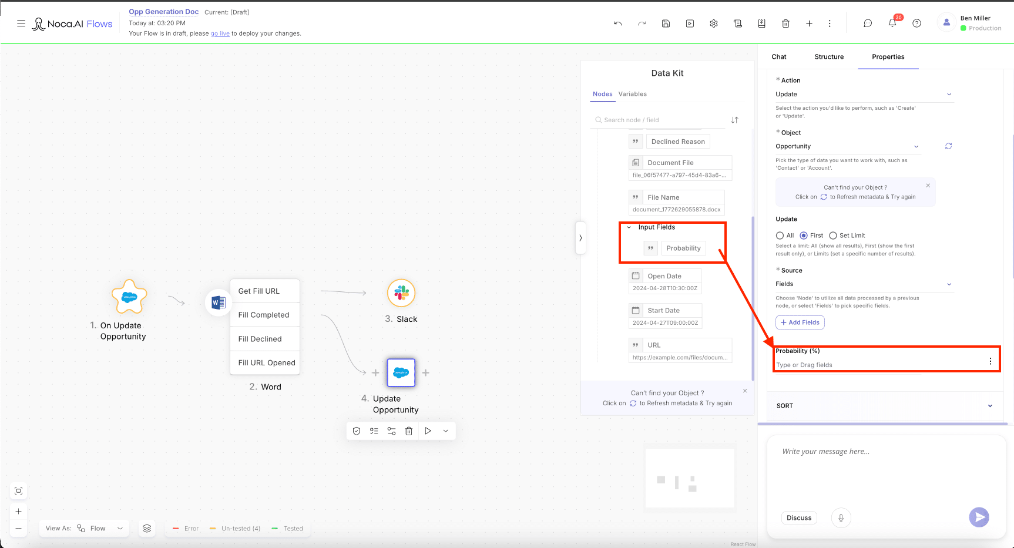Click the go live link
This screenshot has height=548, width=1014.
[220, 33]
